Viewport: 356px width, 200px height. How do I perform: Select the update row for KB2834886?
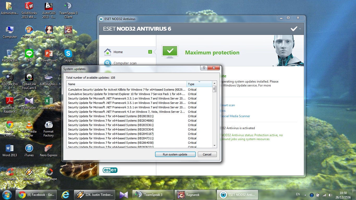coord(140,121)
